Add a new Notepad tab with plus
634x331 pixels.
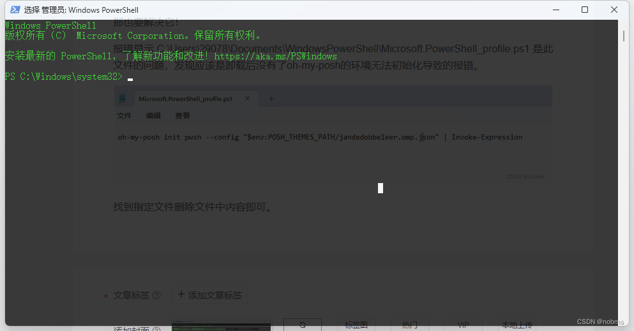271,98
